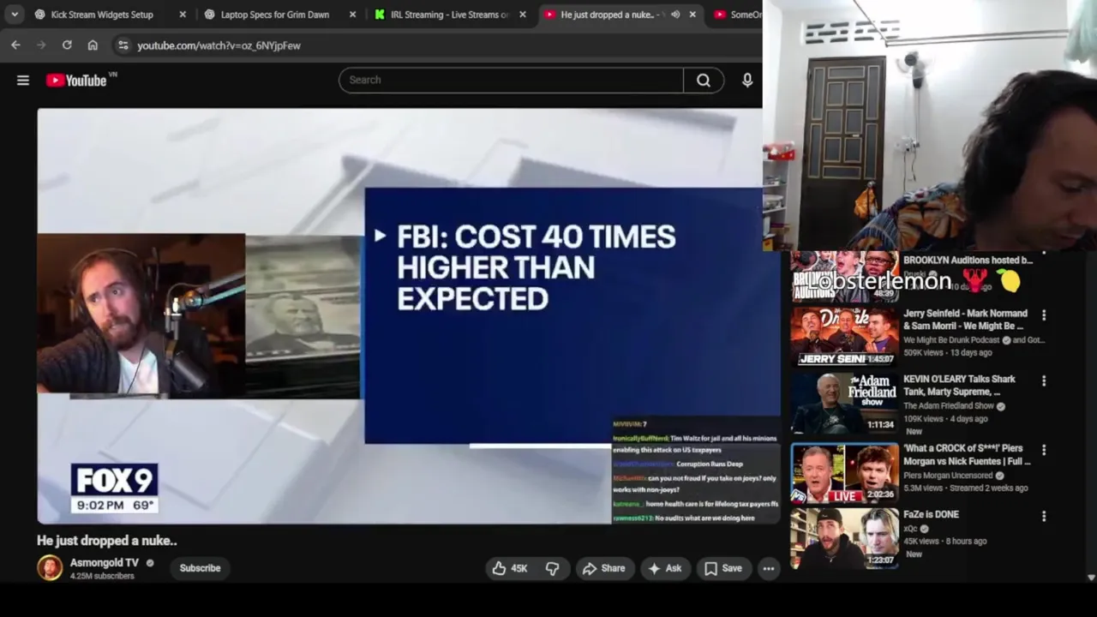Screen dimensions: 1097x617
Task: Open KEVIN O'LEARY Talks Shark Tank video title
Action: tap(959, 385)
